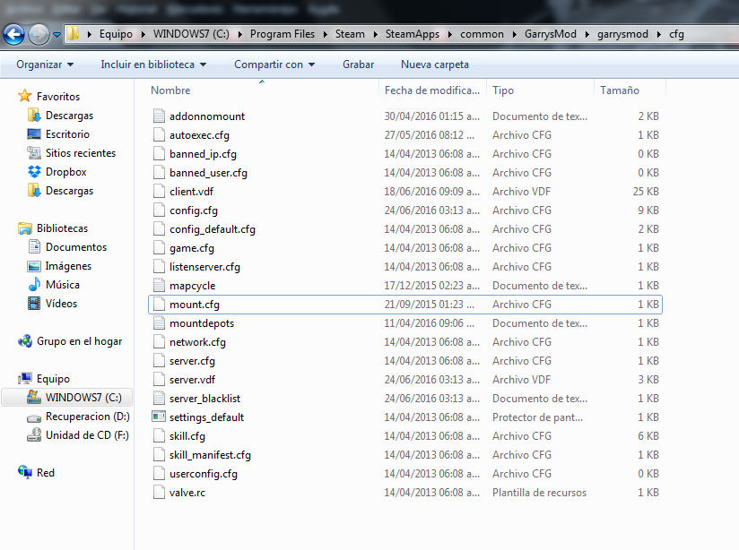
Task: Select the file named server.cfg
Action: pyautogui.click(x=192, y=361)
